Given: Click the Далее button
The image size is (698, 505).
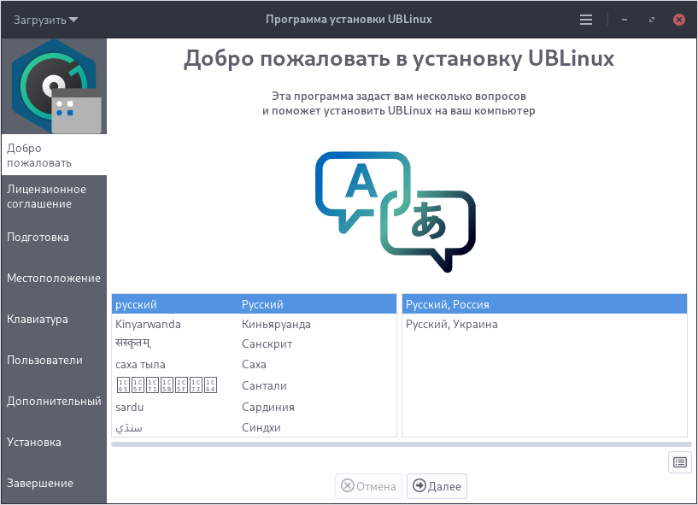Looking at the screenshot, I should [437, 486].
